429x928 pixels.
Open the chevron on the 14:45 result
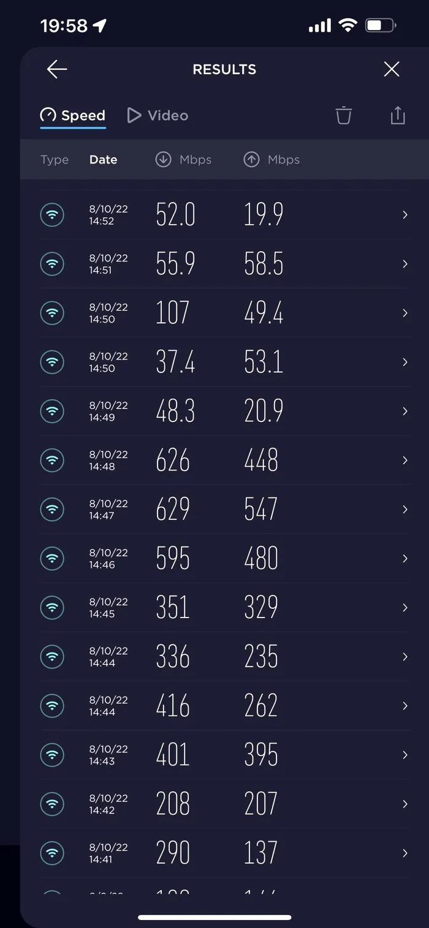point(404,607)
